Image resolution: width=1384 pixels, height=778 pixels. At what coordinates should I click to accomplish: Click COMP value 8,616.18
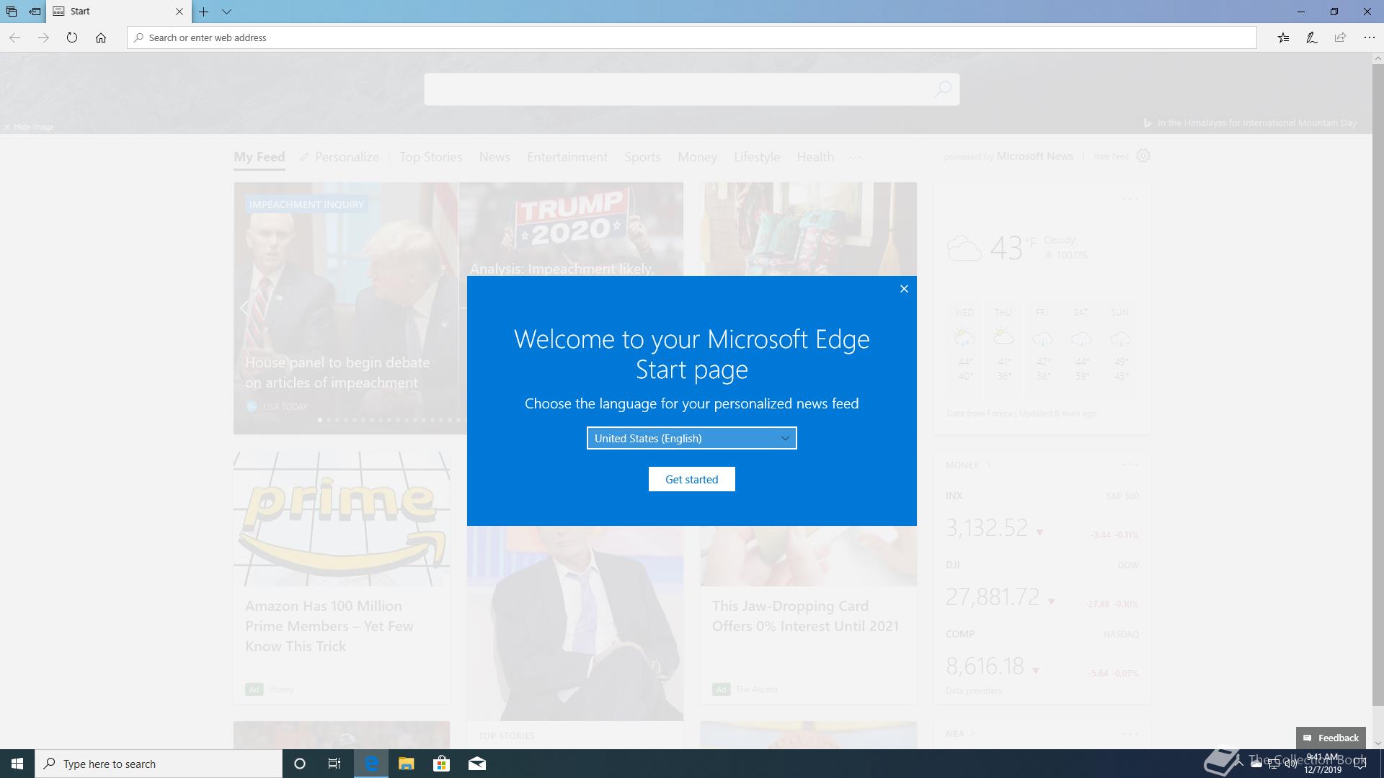985,666
